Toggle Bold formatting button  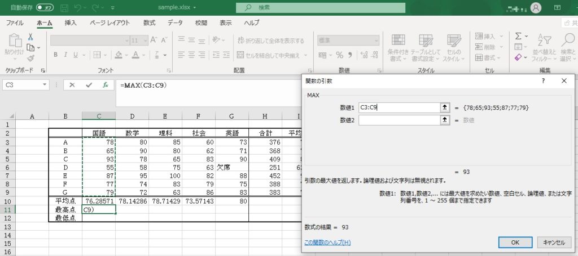[x=55, y=55]
